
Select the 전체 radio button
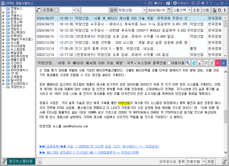(44, 10)
